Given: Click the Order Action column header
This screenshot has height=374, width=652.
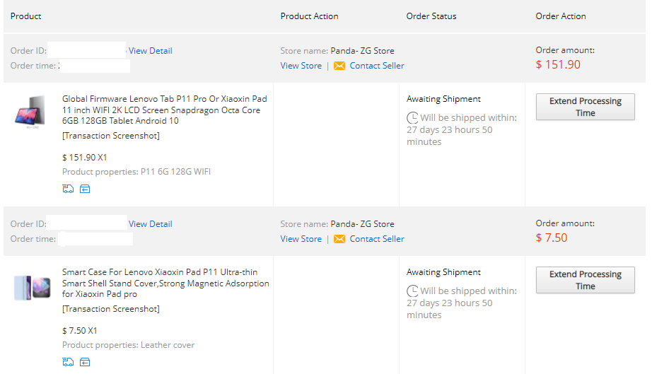Looking at the screenshot, I should point(561,16).
